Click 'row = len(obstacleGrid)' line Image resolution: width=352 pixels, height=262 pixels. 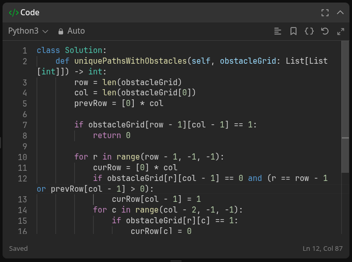128,82
